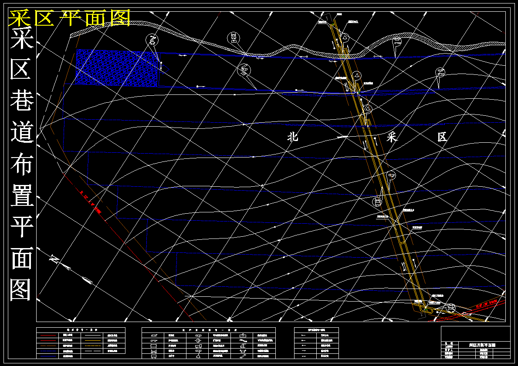
Task: Select the 采区开拓平面图 title block cell
Action: click(x=484, y=345)
